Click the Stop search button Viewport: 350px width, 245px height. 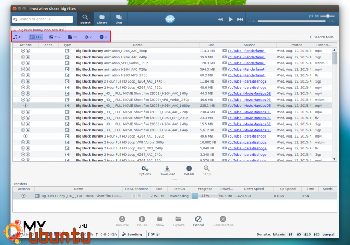click(x=207, y=171)
